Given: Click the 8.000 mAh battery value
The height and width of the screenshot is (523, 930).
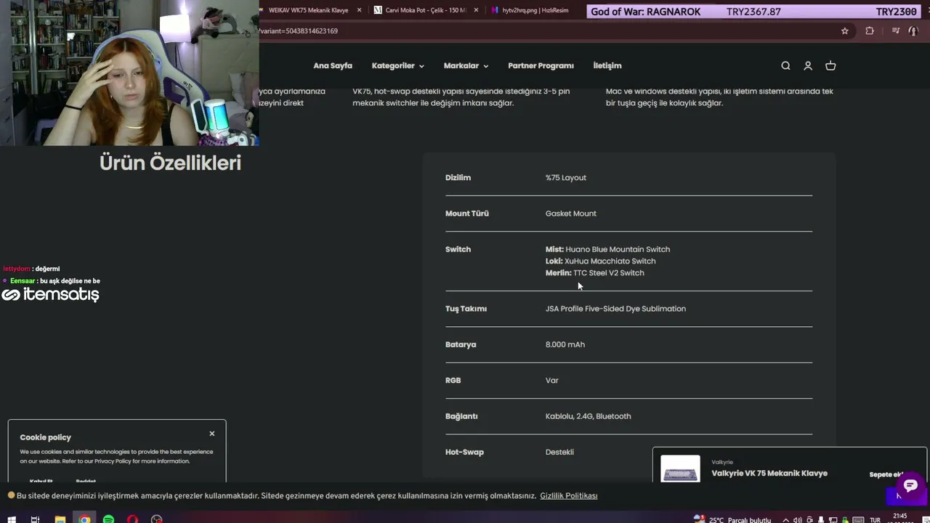Looking at the screenshot, I should pos(565,344).
